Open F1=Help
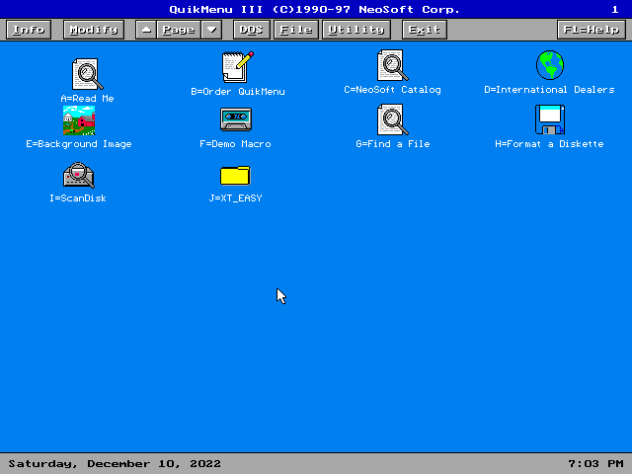 click(592, 30)
